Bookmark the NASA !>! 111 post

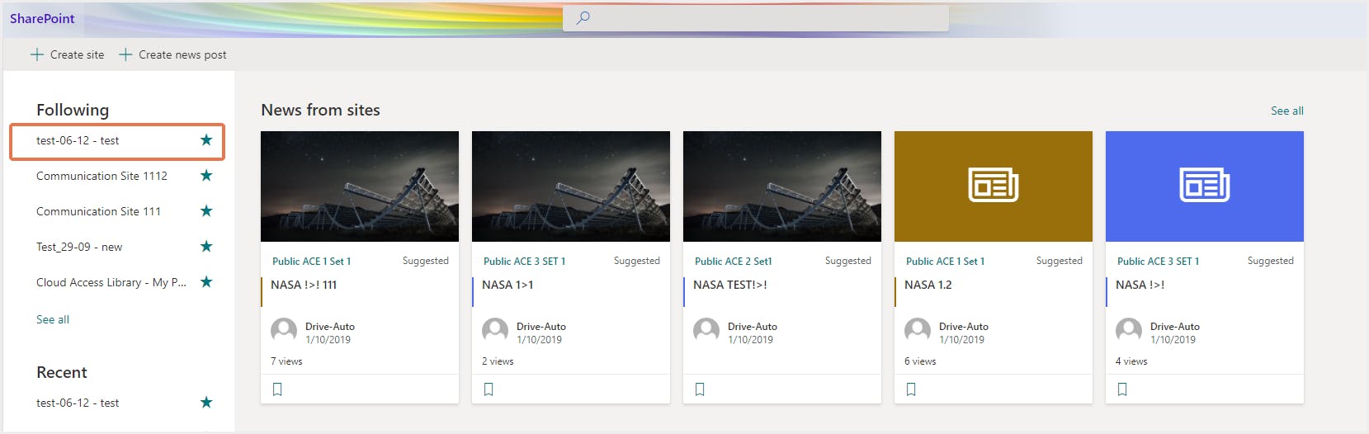coord(277,389)
